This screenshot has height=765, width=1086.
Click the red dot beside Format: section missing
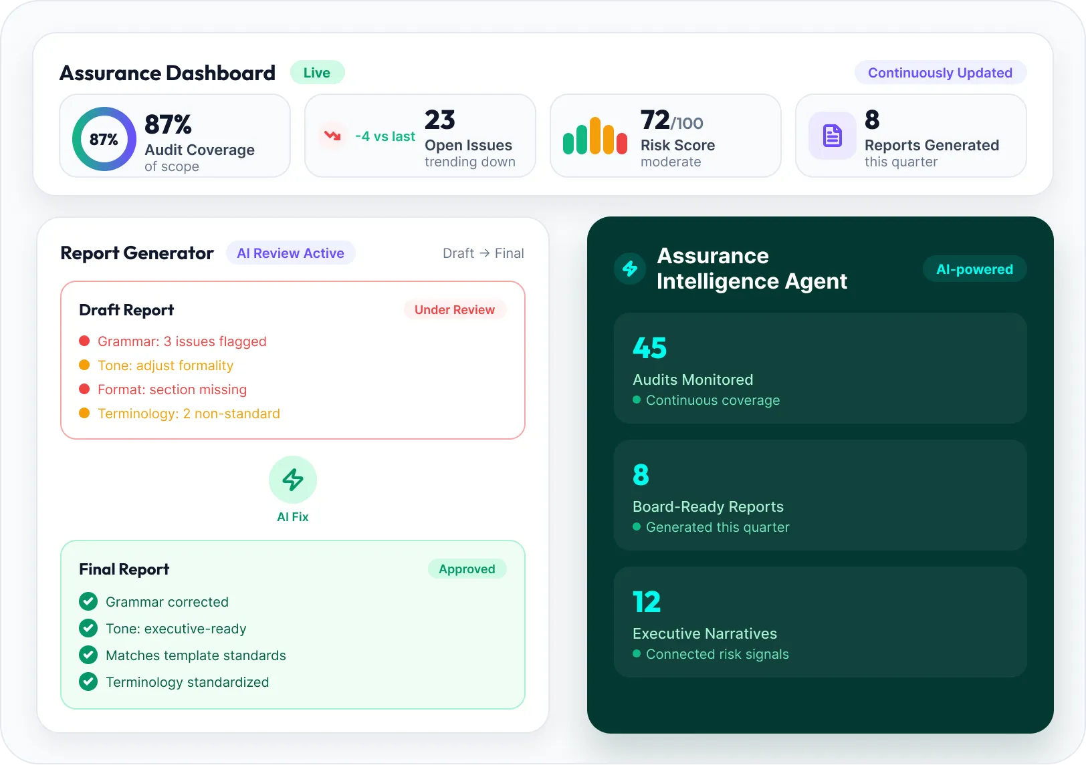pyautogui.click(x=84, y=389)
